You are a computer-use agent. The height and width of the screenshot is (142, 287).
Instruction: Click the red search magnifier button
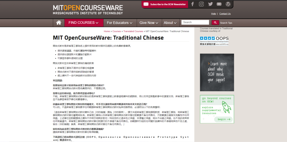coord(215,22)
